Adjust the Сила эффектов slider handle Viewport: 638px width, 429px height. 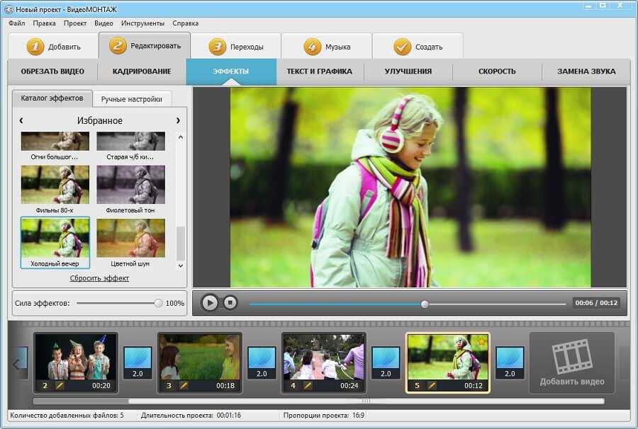click(x=158, y=303)
